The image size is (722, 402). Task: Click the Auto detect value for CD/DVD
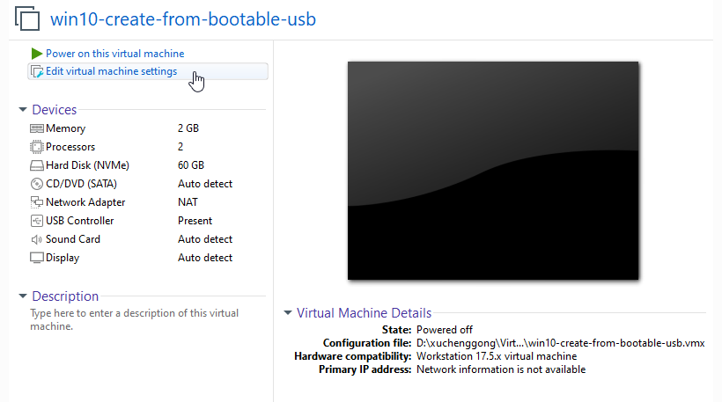coord(205,184)
